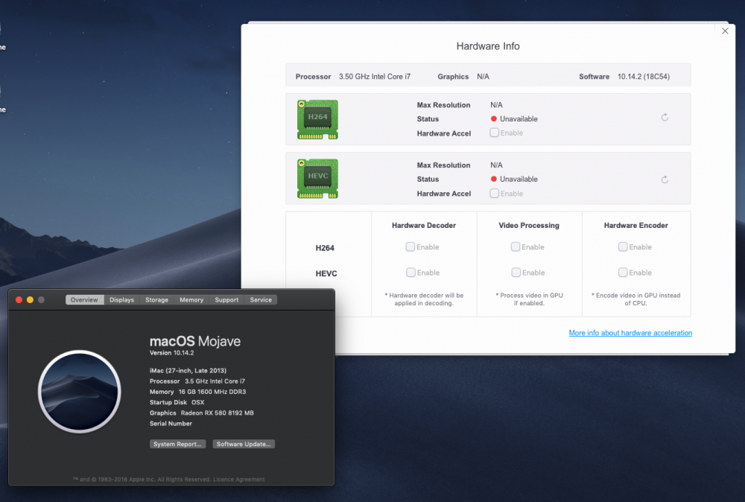Minimize the About This Mac window
This screenshot has width=745, height=502.
[x=30, y=299]
